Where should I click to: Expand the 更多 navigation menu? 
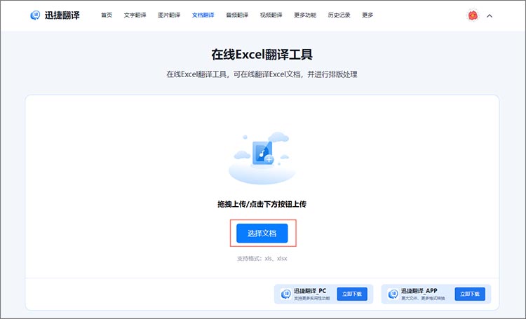pyautogui.click(x=367, y=15)
